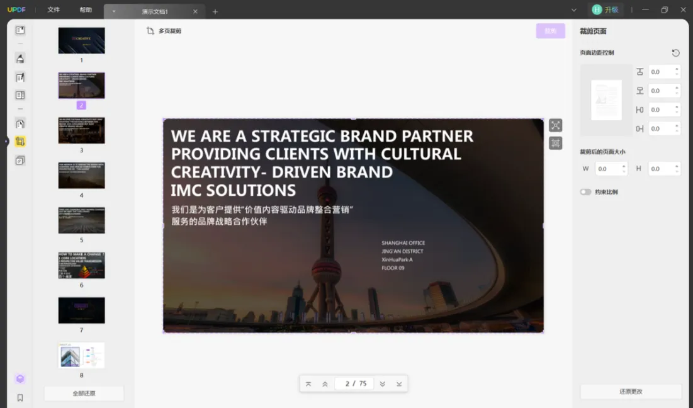Screen dimensions: 693x408
Task: Increase the left margin with its up arrow
Action: (x=677, y=107)
